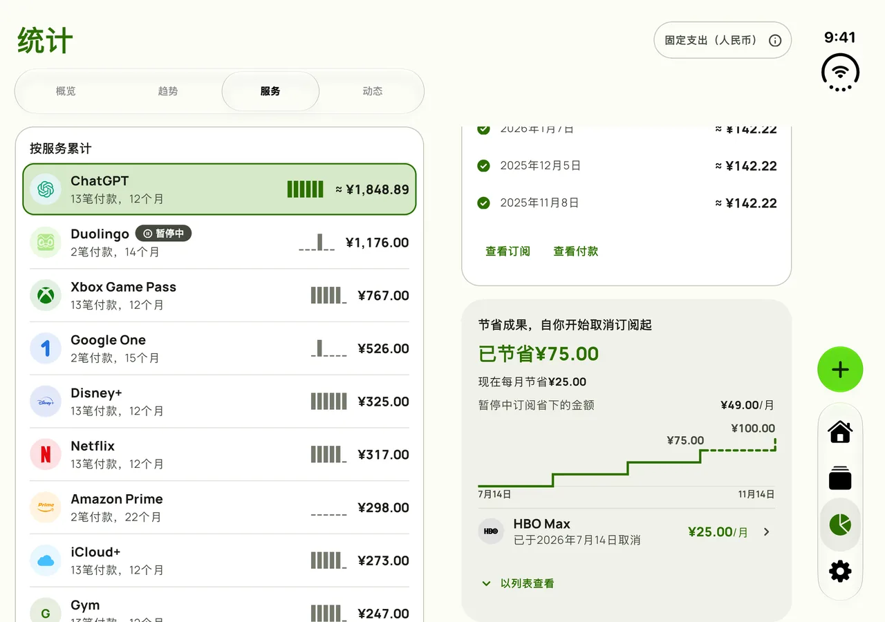
Task: Switch to the 概览 tab
Action: [66, 91]
